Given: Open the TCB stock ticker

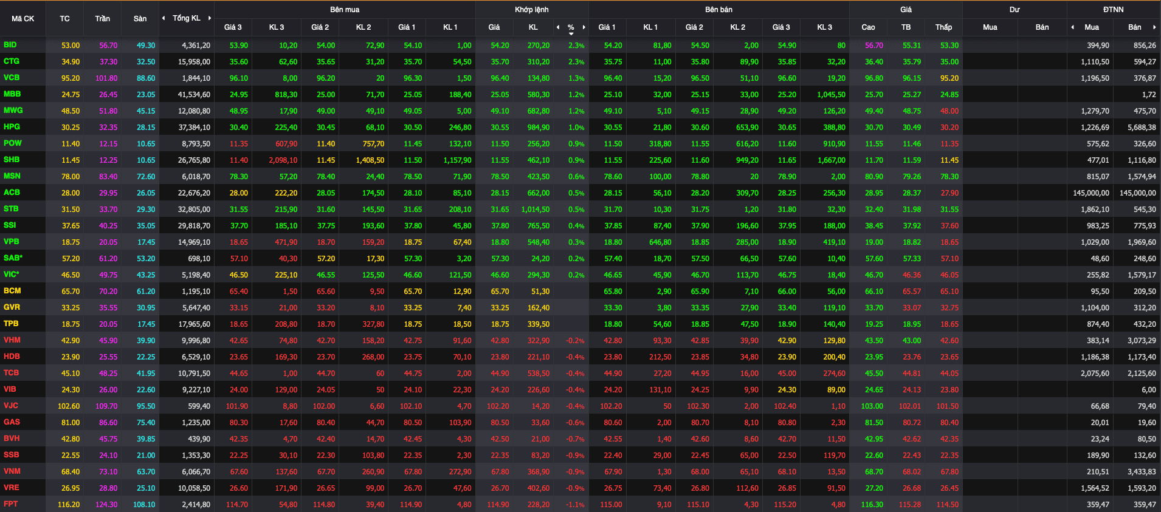Looking at the screenshot, I should [x=11, y=373].
